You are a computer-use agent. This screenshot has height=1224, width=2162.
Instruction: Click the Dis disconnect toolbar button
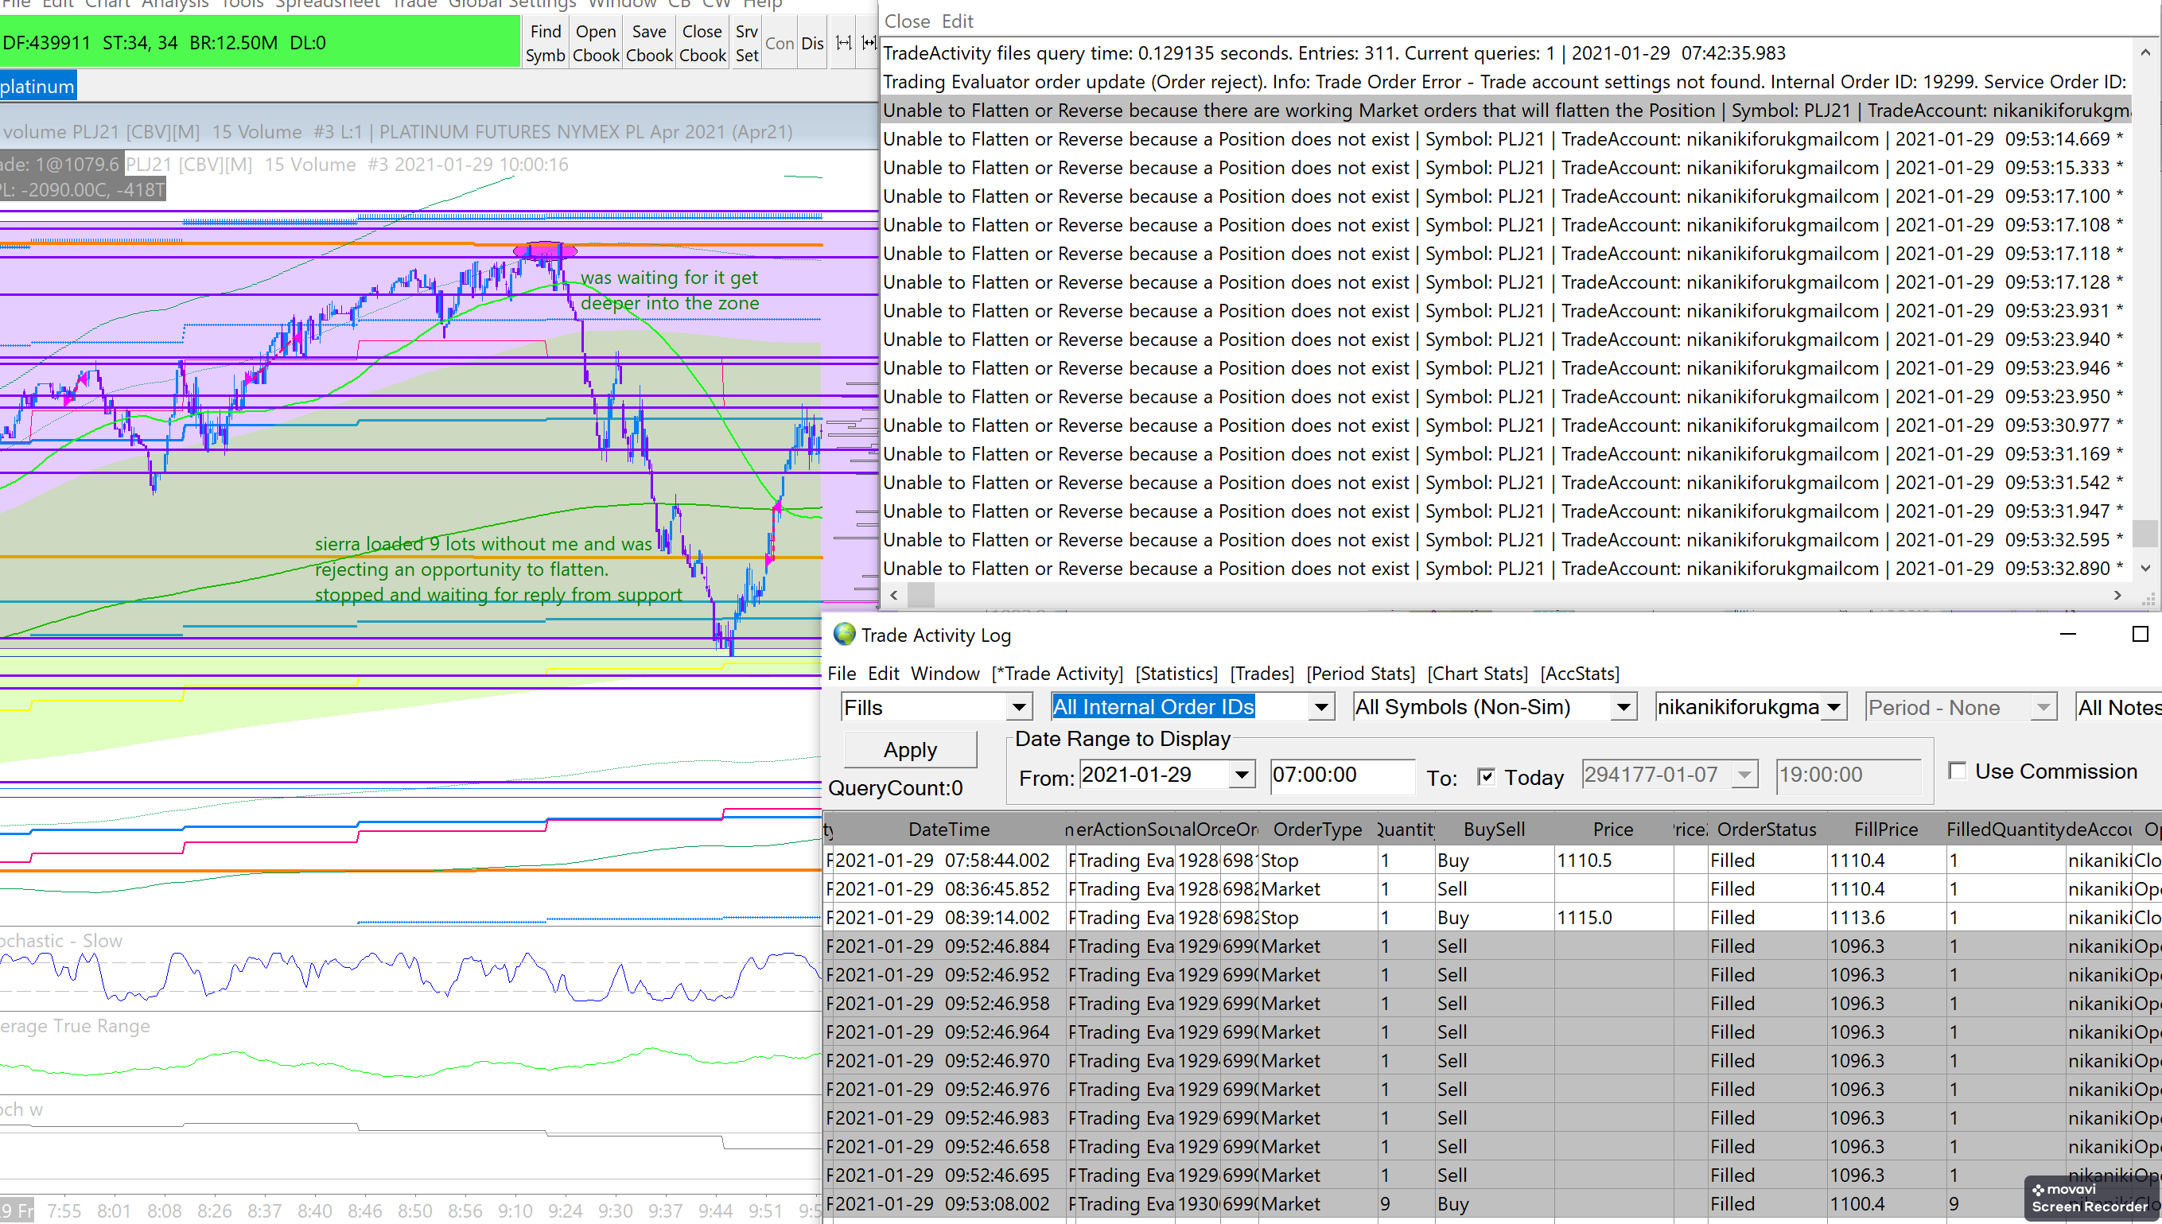click(812, 43)
